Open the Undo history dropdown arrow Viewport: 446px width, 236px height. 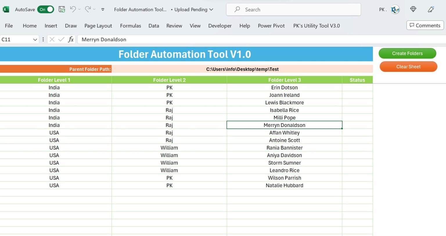tap(79, 10)
